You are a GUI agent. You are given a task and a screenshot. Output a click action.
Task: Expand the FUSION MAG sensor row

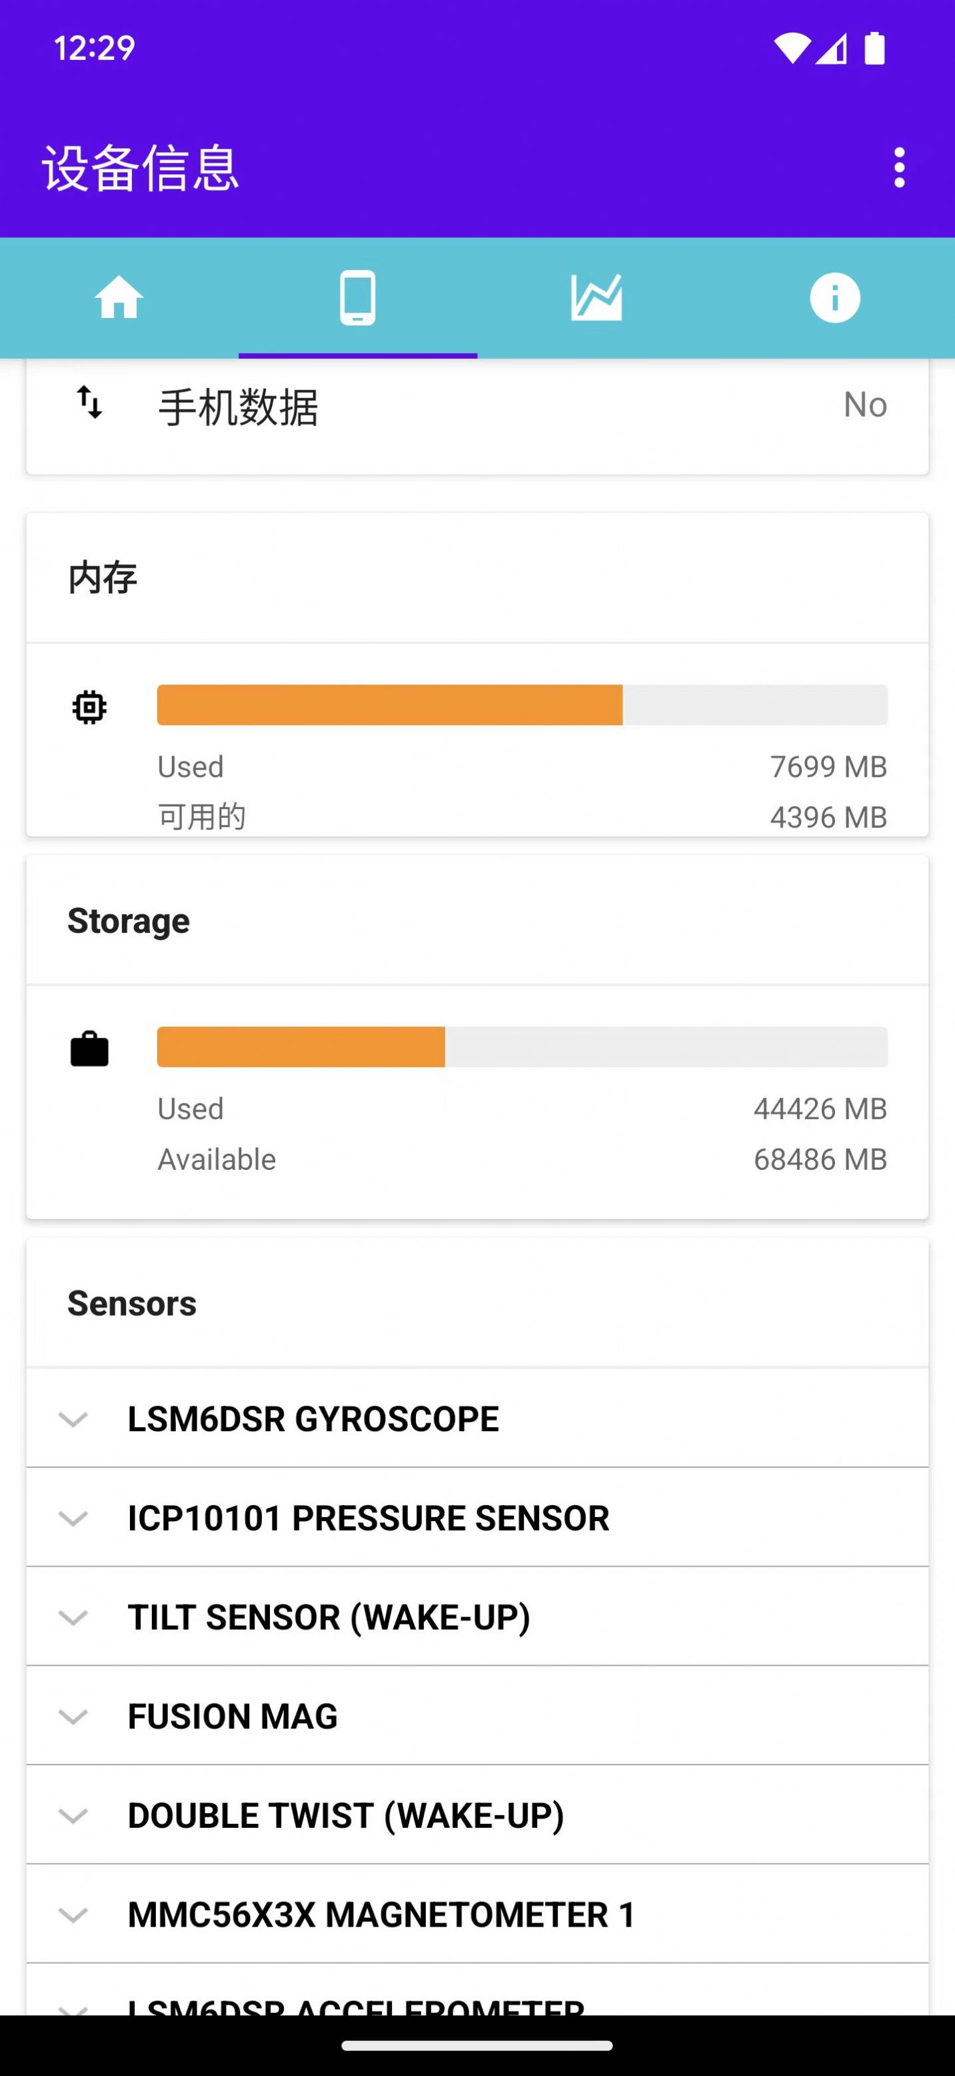pos(73,1717)
